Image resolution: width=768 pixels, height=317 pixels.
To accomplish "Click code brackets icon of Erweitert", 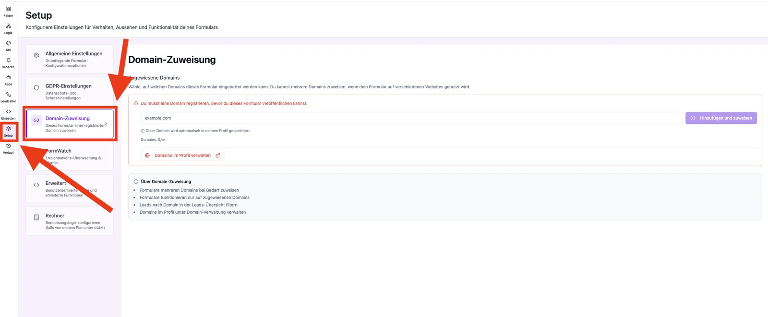I will pos(36,185).
